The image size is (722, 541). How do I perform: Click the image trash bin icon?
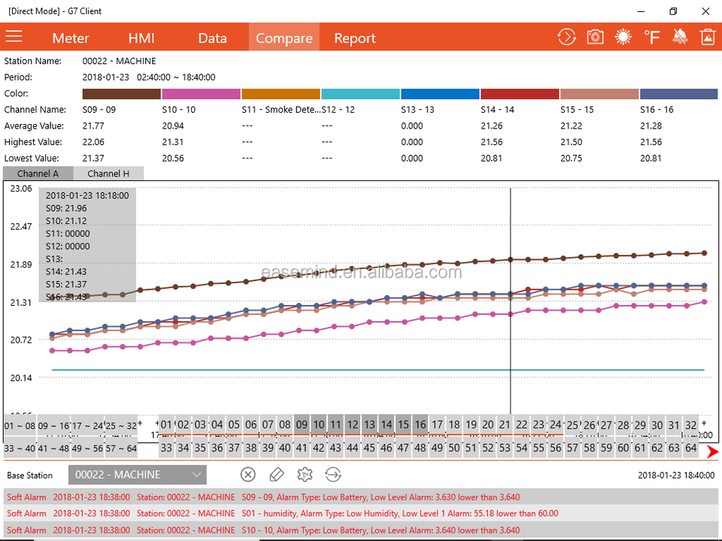(707, 37)
